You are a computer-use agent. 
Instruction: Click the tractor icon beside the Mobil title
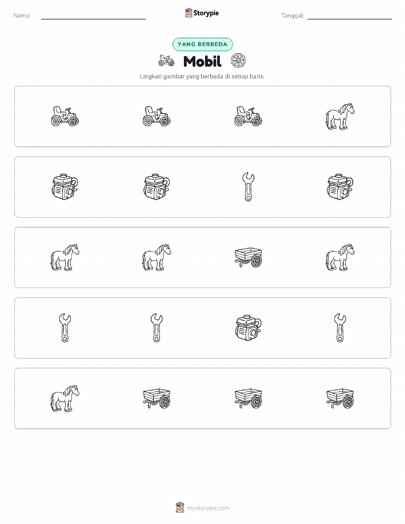point(166,61)
